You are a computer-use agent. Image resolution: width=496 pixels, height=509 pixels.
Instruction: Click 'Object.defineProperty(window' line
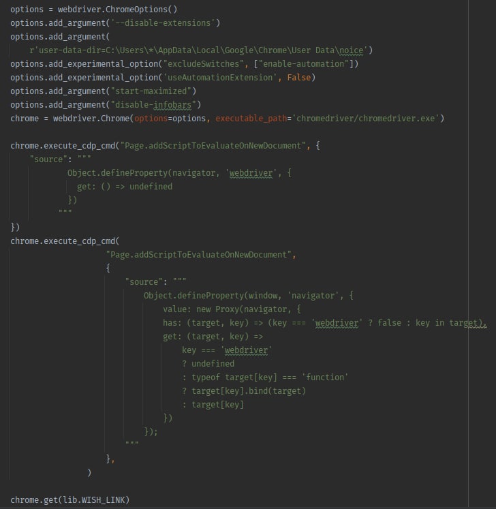[x=249, y=296]
